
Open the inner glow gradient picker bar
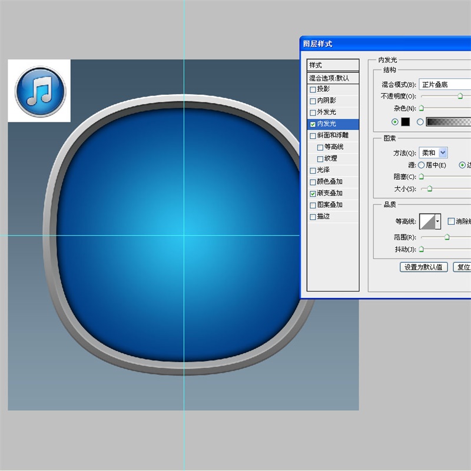pyautogui.click(x=448, y=122)
